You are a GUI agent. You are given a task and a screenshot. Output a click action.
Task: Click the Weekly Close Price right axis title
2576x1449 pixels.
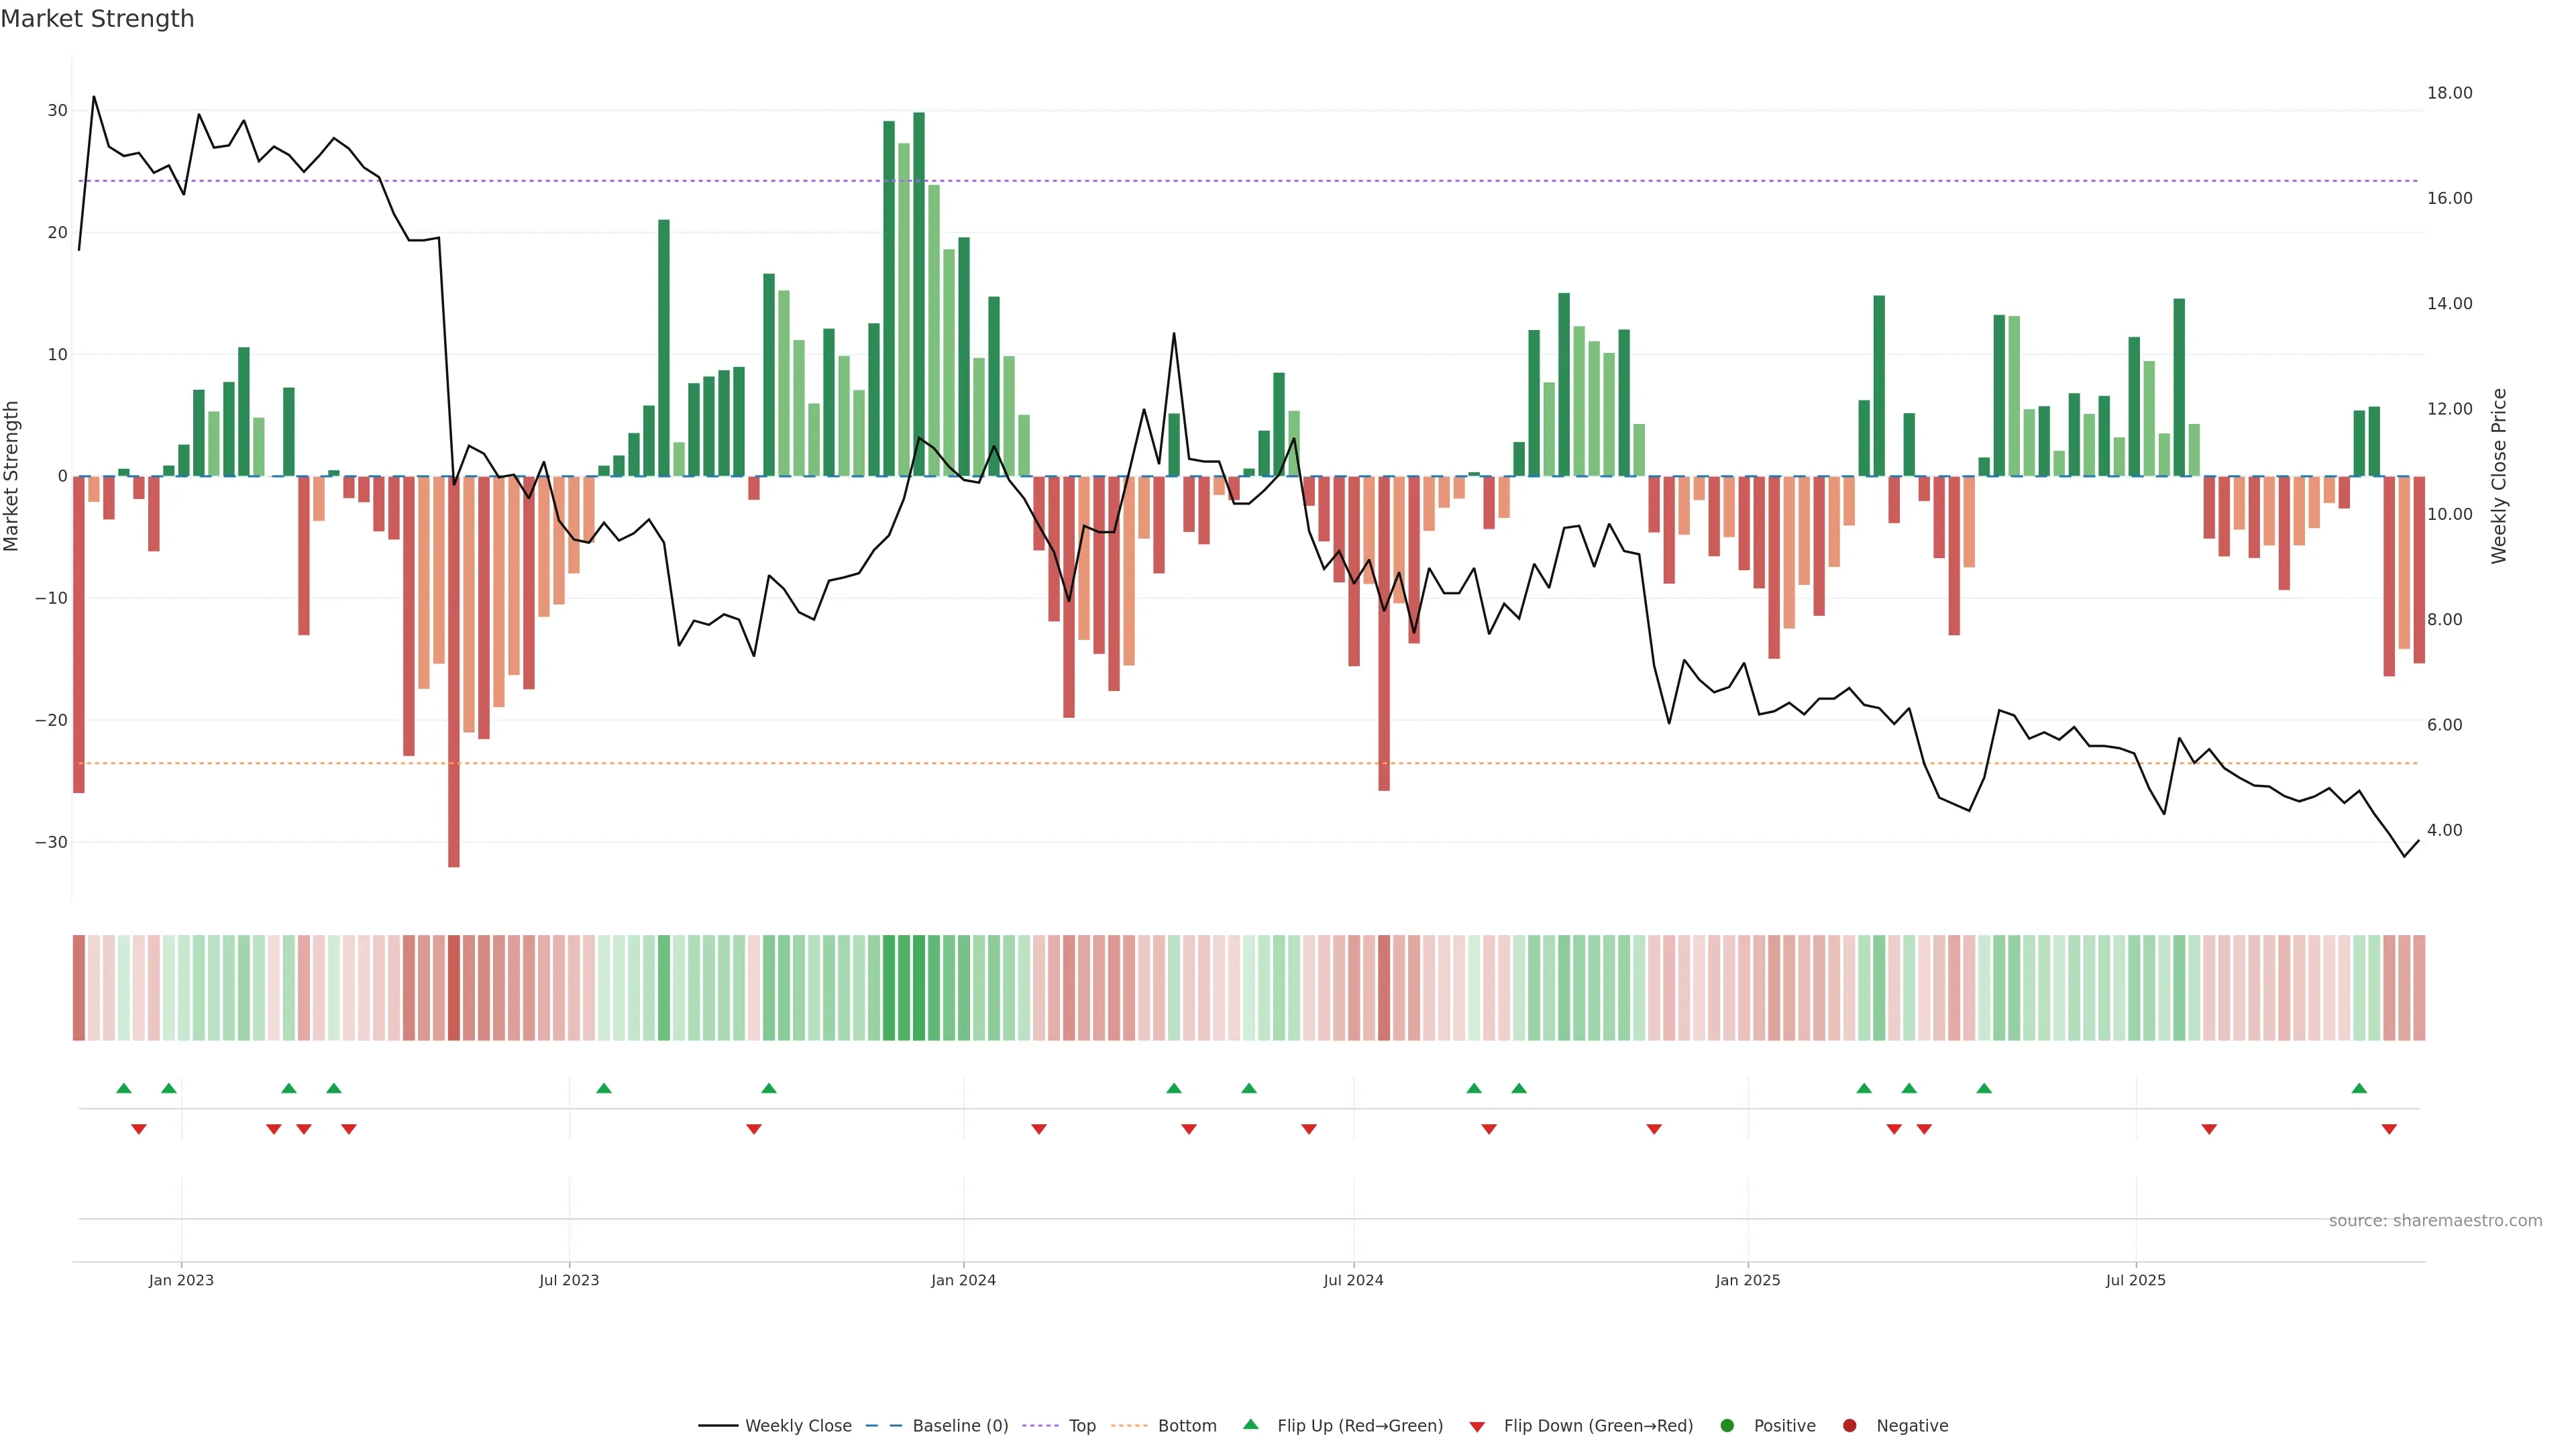click(x=2498, y=476)
